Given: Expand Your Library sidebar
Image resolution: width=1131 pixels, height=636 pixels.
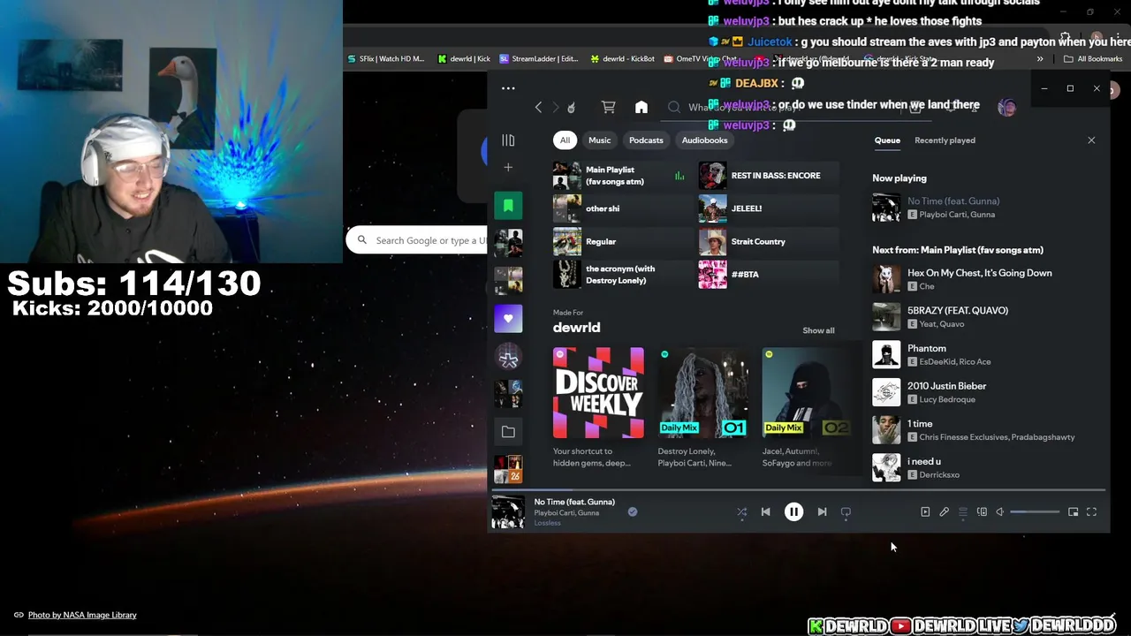Looking at the screenshot, I should pyautogui.click(x=508, y=140).
